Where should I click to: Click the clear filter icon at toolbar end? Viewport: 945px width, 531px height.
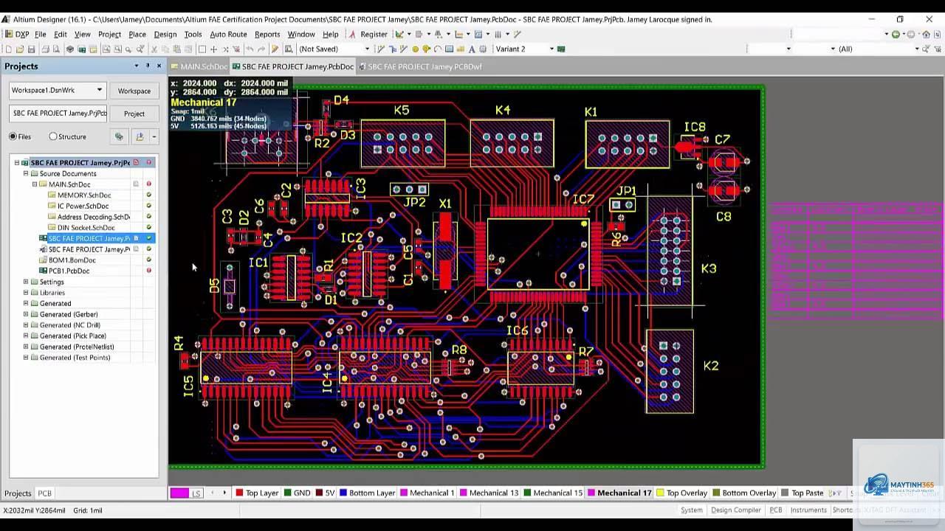[x=938, y=49]
